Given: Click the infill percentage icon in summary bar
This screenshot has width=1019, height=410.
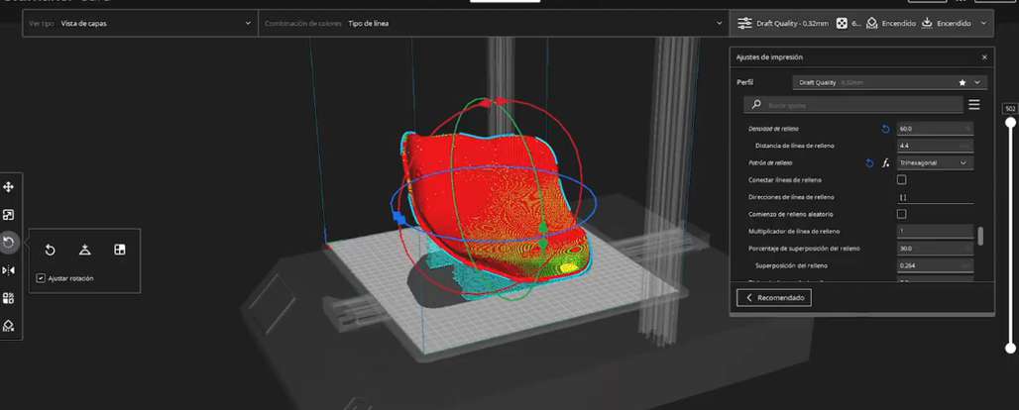Looking at the screenshot, I should (841, 24).
